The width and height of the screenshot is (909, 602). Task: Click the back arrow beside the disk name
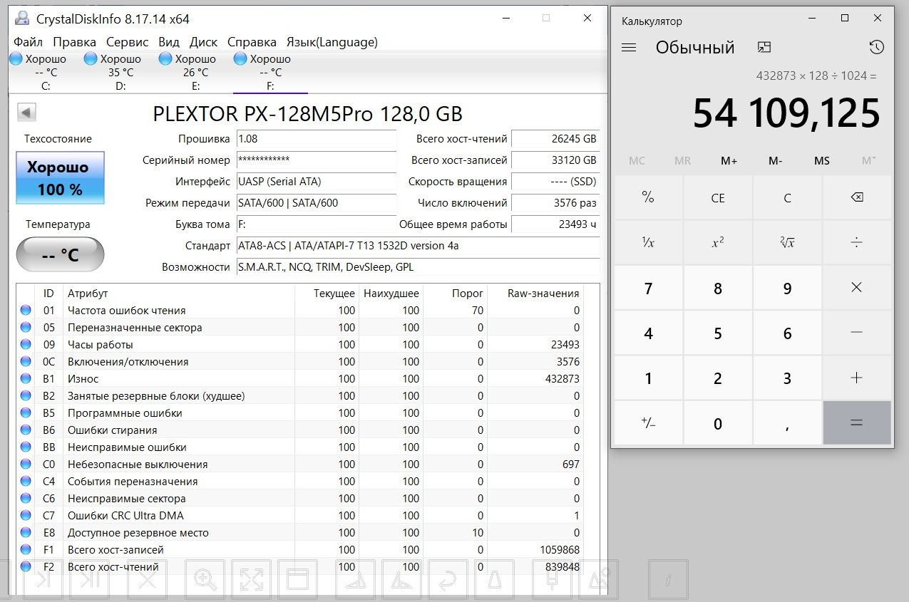(26, 113)
